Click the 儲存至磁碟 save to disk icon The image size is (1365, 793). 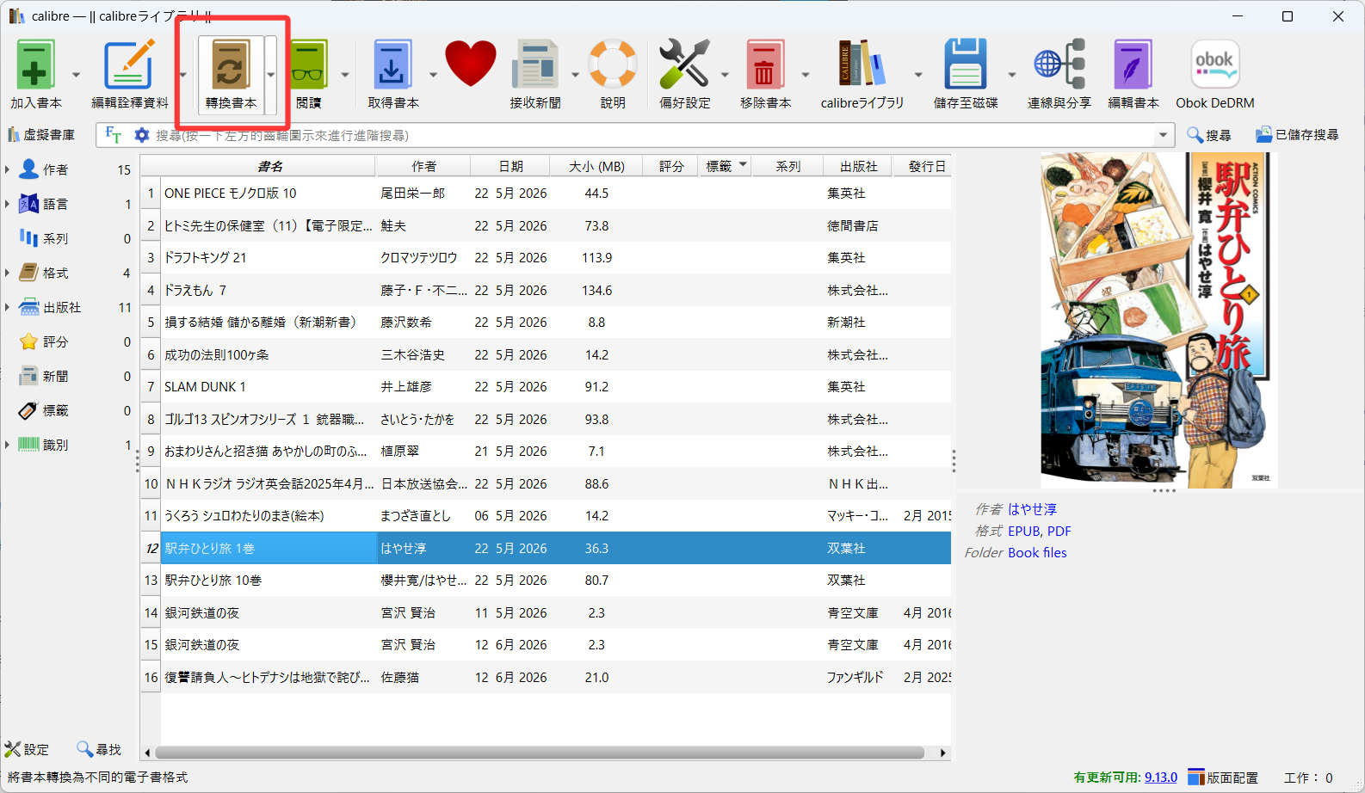[x=965, y=65]
